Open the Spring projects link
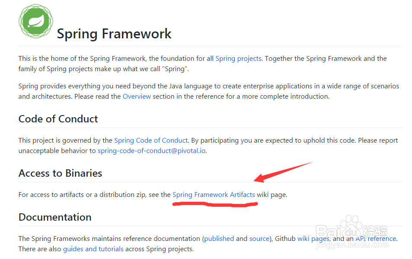The height and width of the screenshot is (259, 412). click(x=238, y=59)
